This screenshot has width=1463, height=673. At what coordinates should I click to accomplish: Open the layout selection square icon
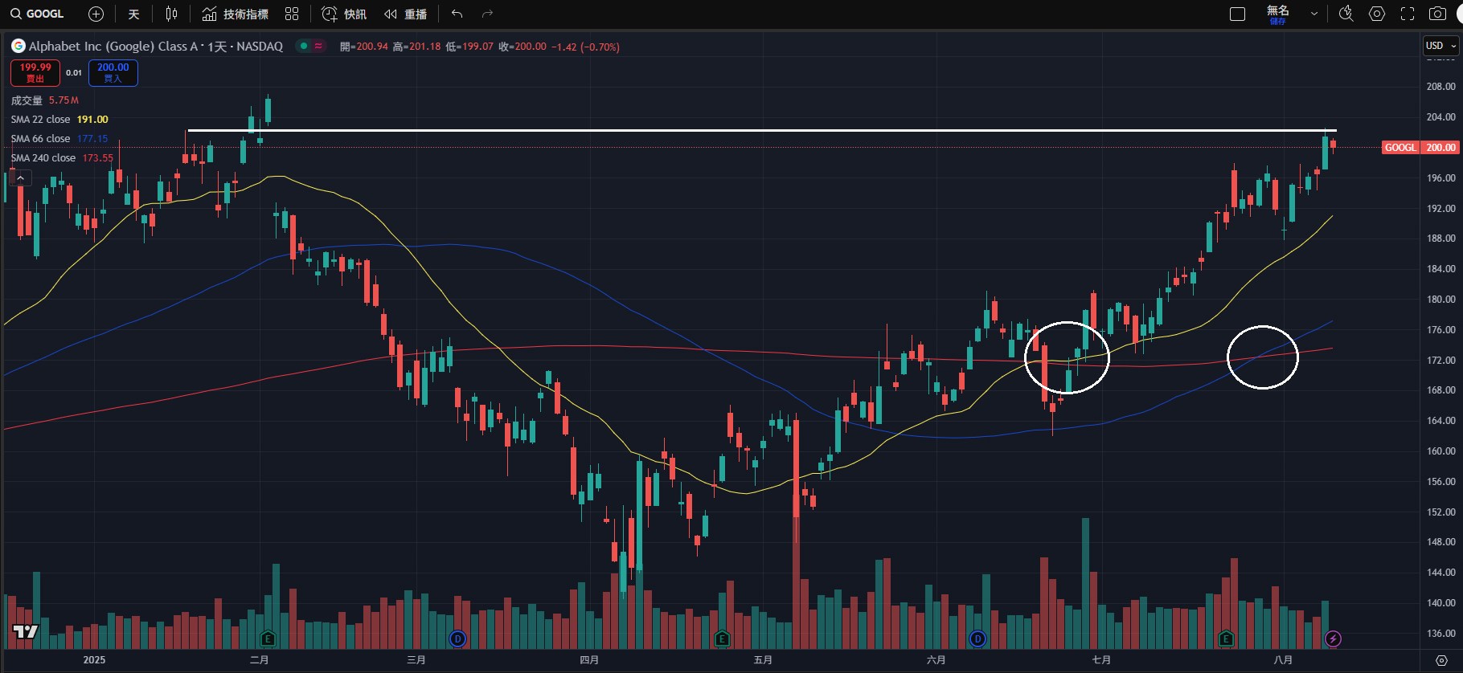pos(1238,14)
